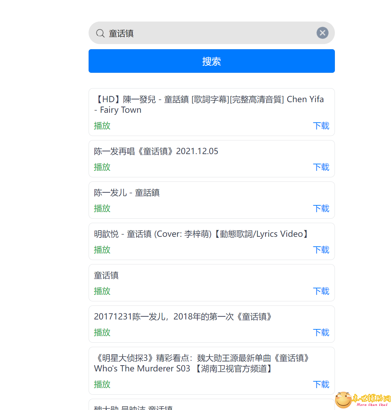
Task: Select title text 【HD】陳一發兒 - 童話鎮
Action: (x=142, y=99)
